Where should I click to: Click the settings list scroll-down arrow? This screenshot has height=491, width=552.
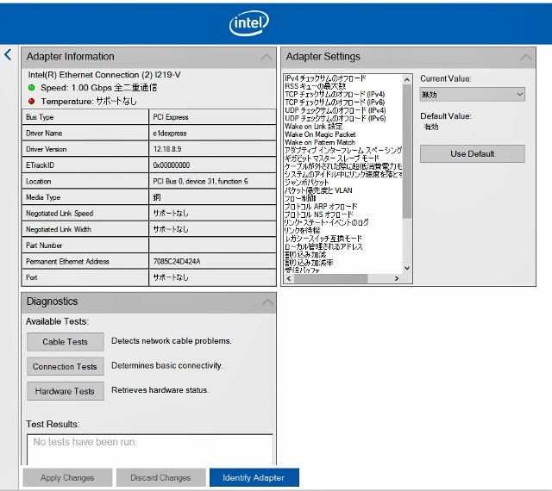point(407,269)
